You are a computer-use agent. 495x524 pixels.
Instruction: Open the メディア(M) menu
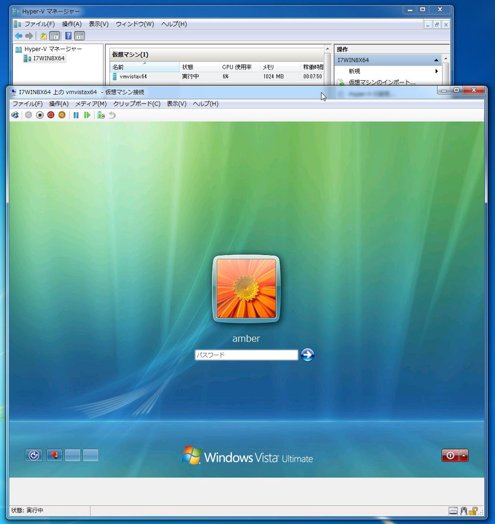coord(91,103)
